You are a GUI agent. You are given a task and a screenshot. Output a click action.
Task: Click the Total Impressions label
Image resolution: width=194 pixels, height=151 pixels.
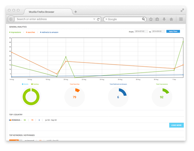coord(162,84)
